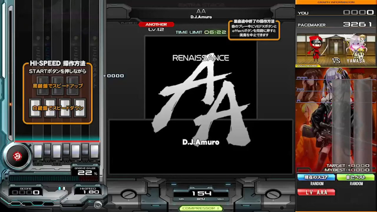This screenshot has width=377, height=212.
Task: Click the PACEMAKER 3261 score row
Action: (336, 24)
